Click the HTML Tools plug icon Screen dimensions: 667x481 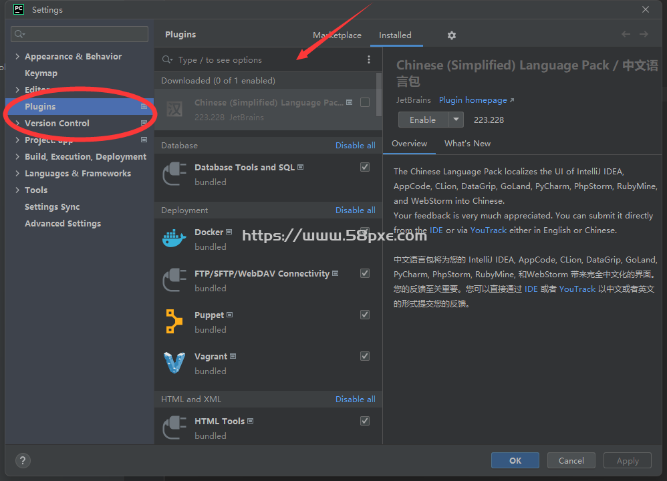click(x=174, y=428)
